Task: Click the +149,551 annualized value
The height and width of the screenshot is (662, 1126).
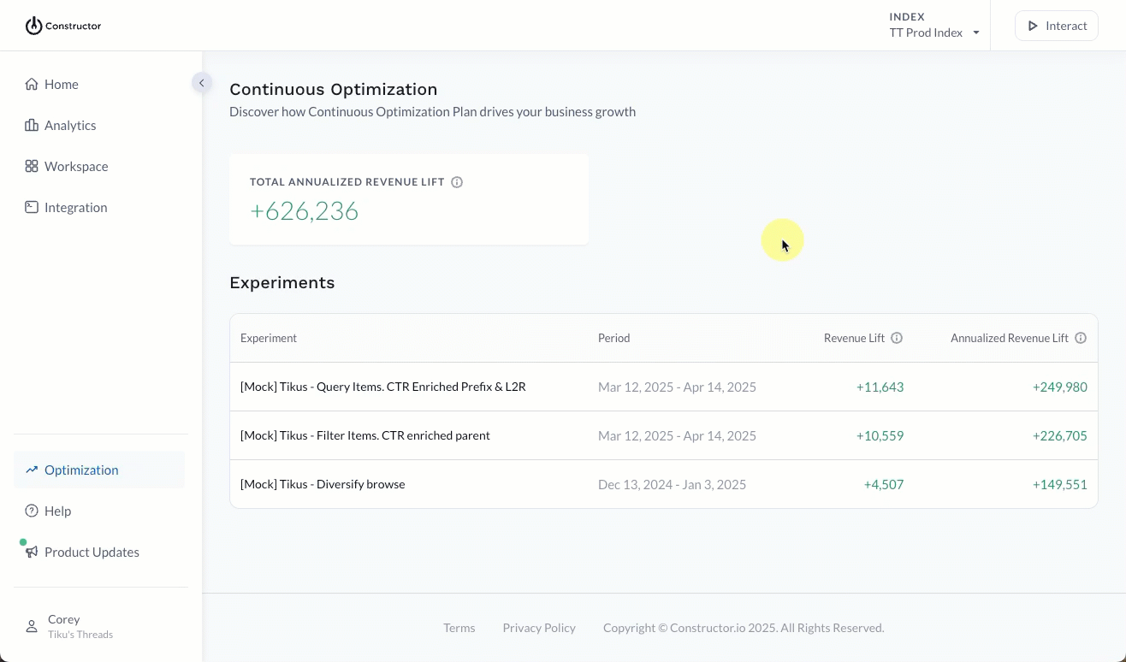Action: point(1060,484)
